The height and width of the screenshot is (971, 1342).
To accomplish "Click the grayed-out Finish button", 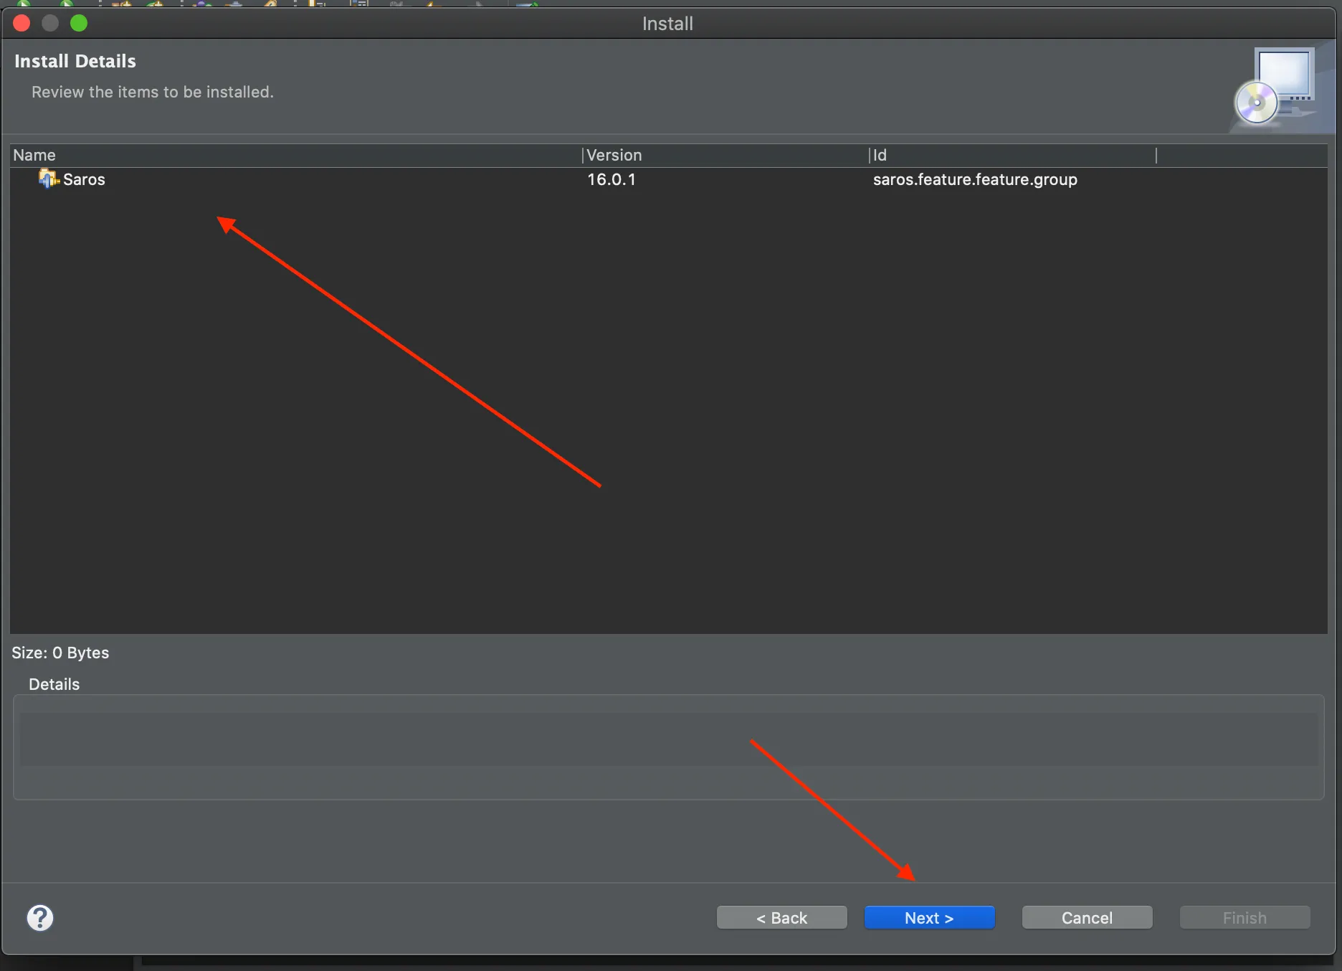I will pyautogui.click(x=1245, y=918).
